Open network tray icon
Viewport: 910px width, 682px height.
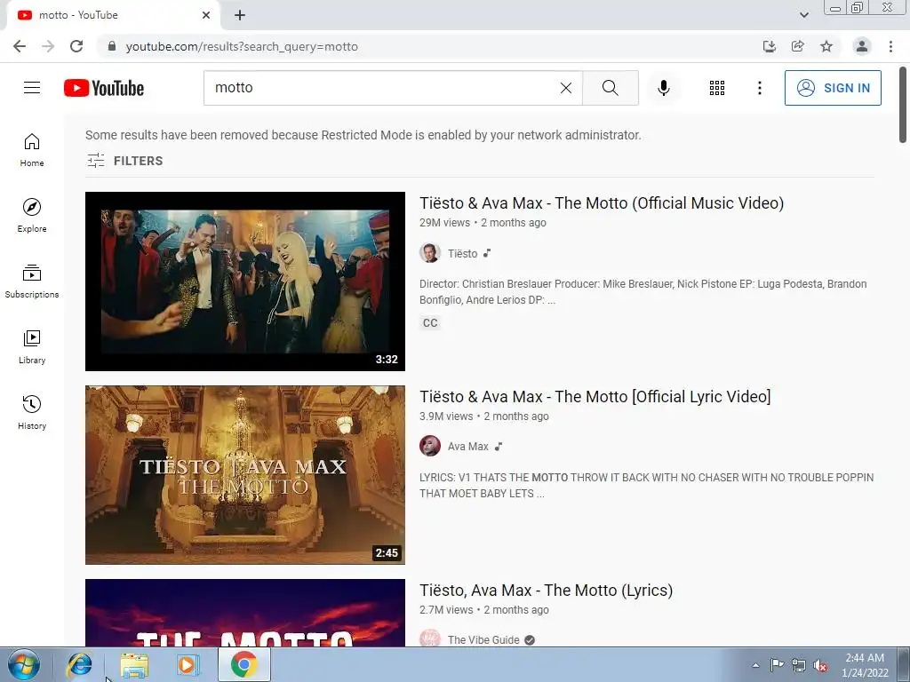(x=799, y=665)
